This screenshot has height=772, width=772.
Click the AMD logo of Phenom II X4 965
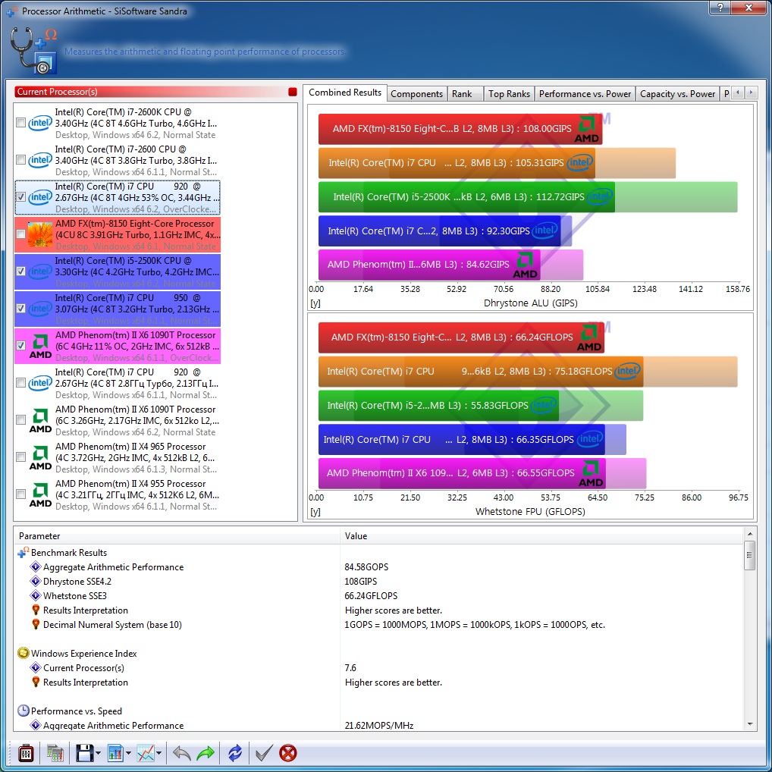coord(40,458)
